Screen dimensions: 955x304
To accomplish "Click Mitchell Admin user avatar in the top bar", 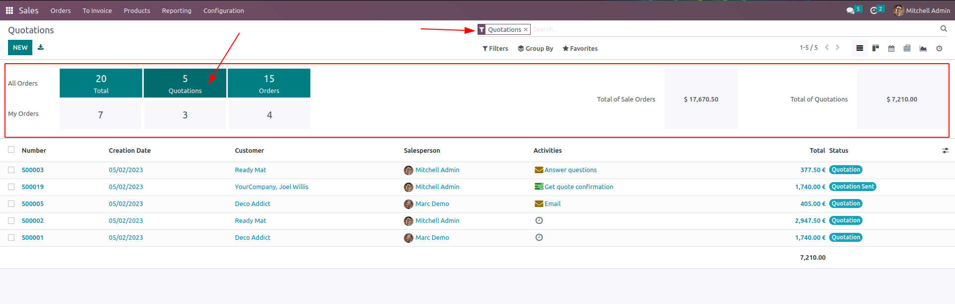I will pyautogui.click(x=898, y=10).
